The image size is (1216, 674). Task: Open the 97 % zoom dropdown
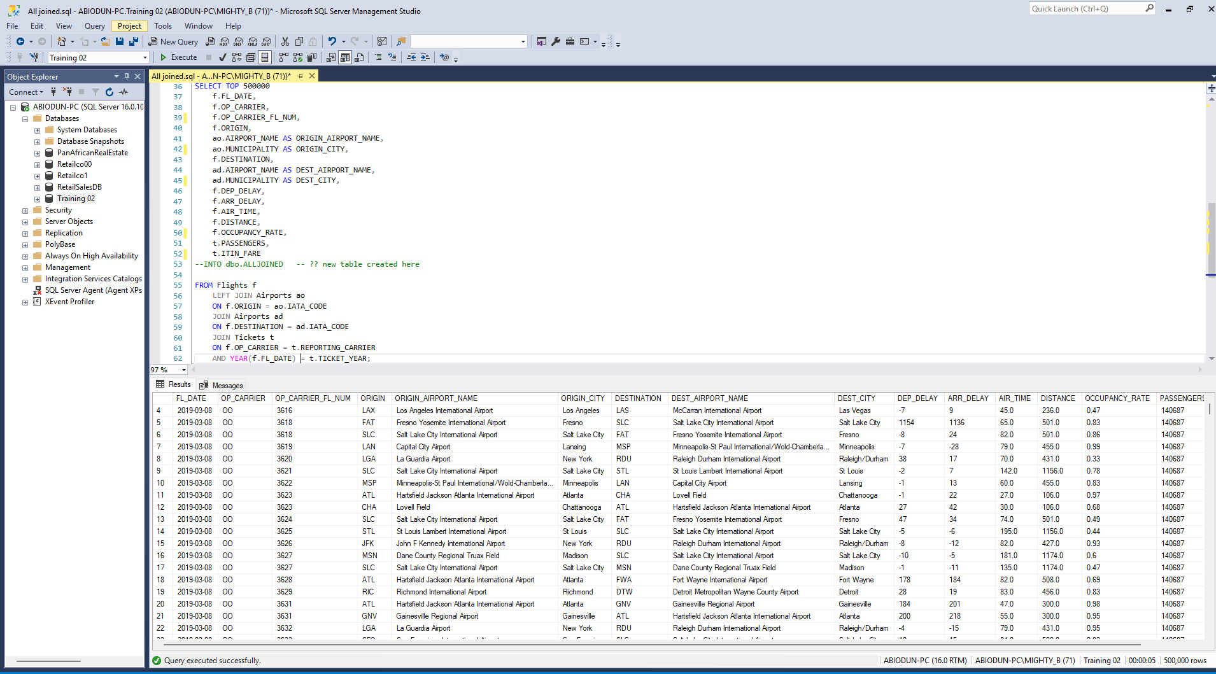tap(184, 370)
